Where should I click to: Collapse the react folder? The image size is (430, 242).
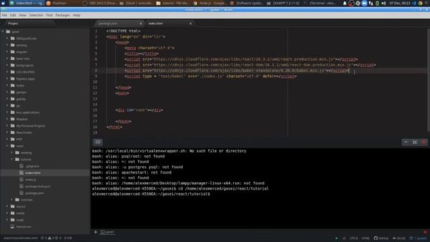click(x=7, y=146)
